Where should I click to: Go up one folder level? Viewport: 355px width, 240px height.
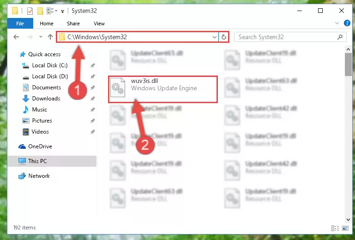(x=50, y=37)
